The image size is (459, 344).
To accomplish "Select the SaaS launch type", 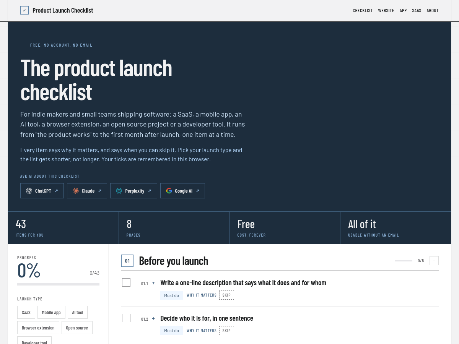I will pos(26,312).
